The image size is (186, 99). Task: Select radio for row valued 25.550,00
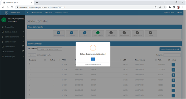[29, 69]
